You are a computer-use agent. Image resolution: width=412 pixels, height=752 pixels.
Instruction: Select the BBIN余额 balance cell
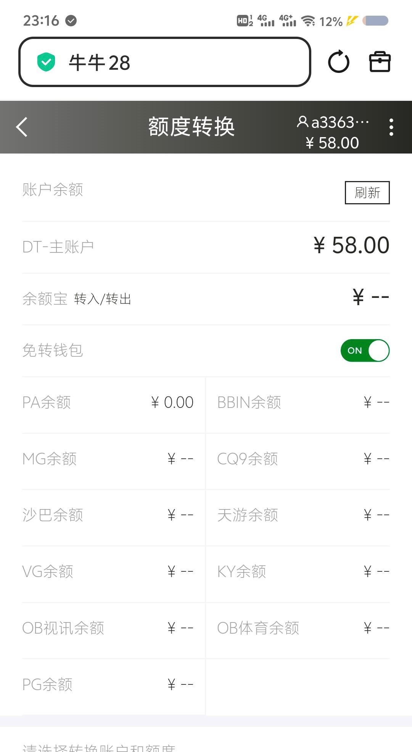coord(303,403)
